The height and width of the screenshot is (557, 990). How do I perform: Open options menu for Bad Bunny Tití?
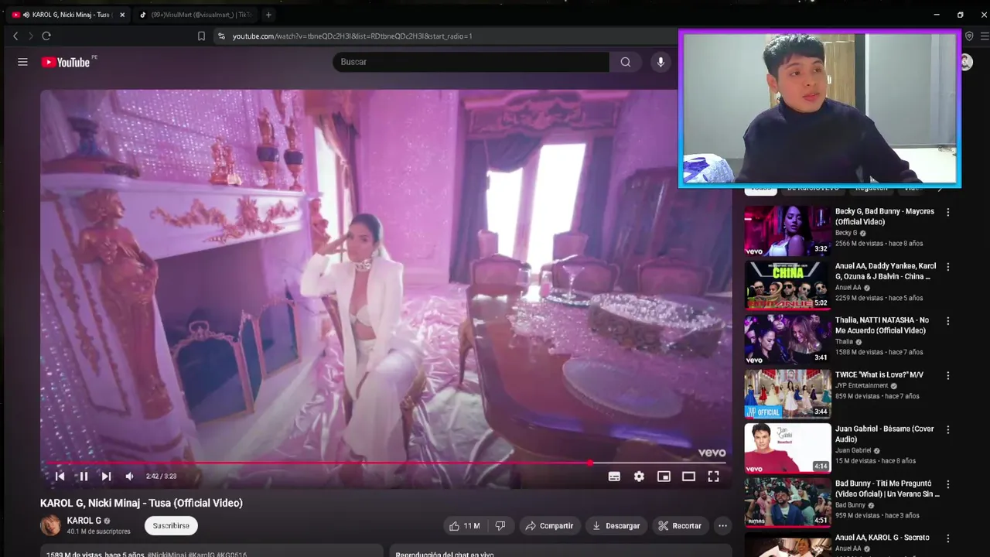pyautogui.click(x=948, y=484)
